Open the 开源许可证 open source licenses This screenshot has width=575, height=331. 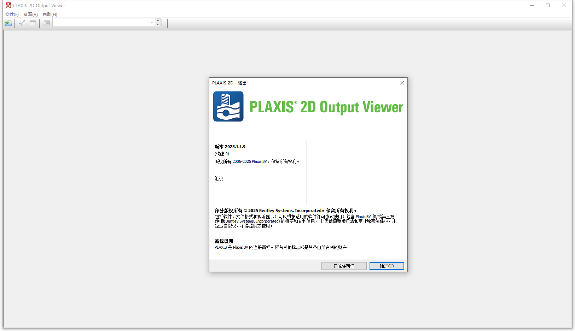click(344, 266)
